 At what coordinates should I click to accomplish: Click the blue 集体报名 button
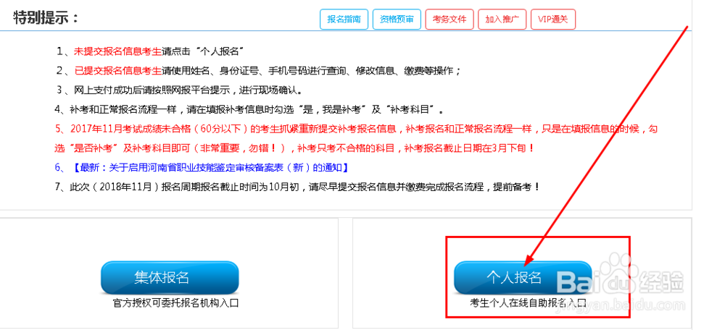tap(170, 277)
